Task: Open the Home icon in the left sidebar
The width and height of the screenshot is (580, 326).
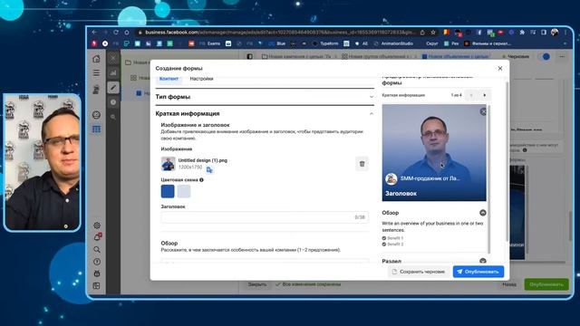Action: [x=96, y=58]
